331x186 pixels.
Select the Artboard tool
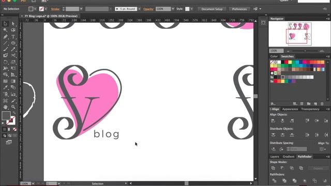click(x=5, y=101)
